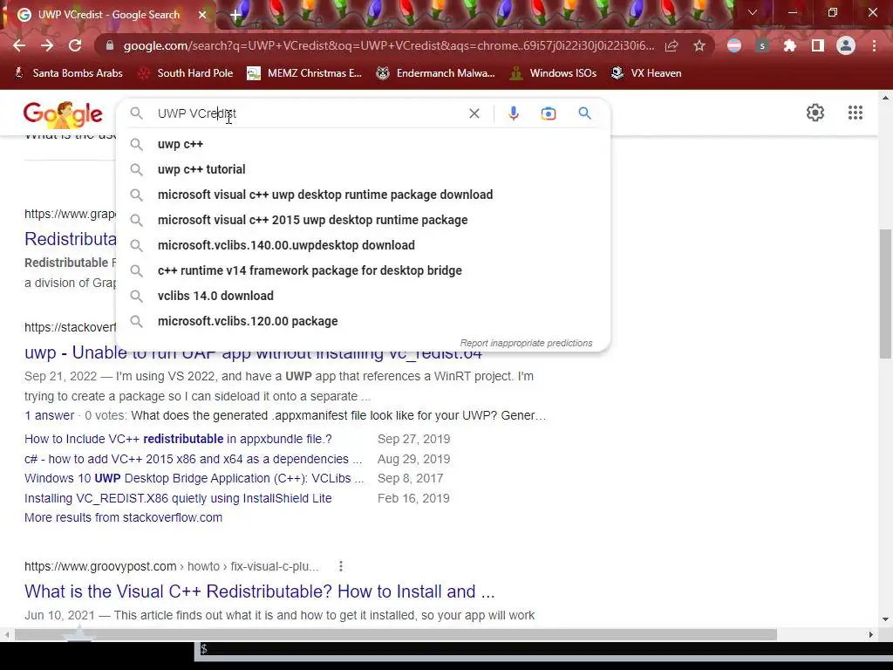
Task: Click the scroll-down arrow of vertical scrollbar
Action: pos(884,619)
